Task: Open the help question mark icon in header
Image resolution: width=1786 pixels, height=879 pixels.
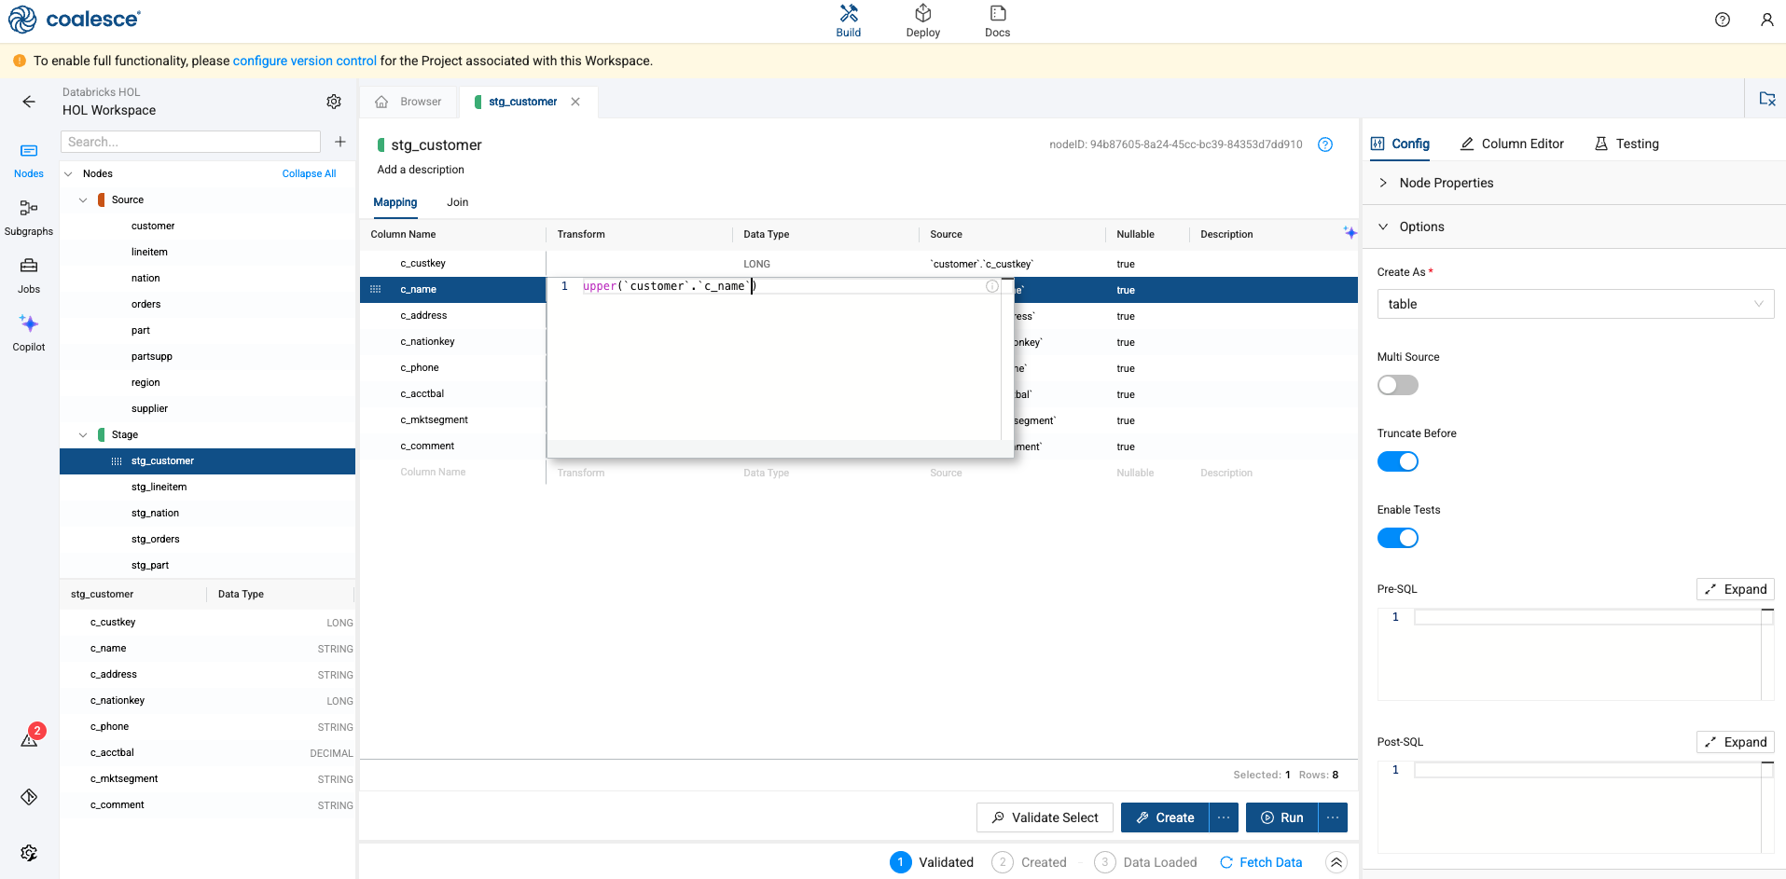Action: click(1722, 20)
